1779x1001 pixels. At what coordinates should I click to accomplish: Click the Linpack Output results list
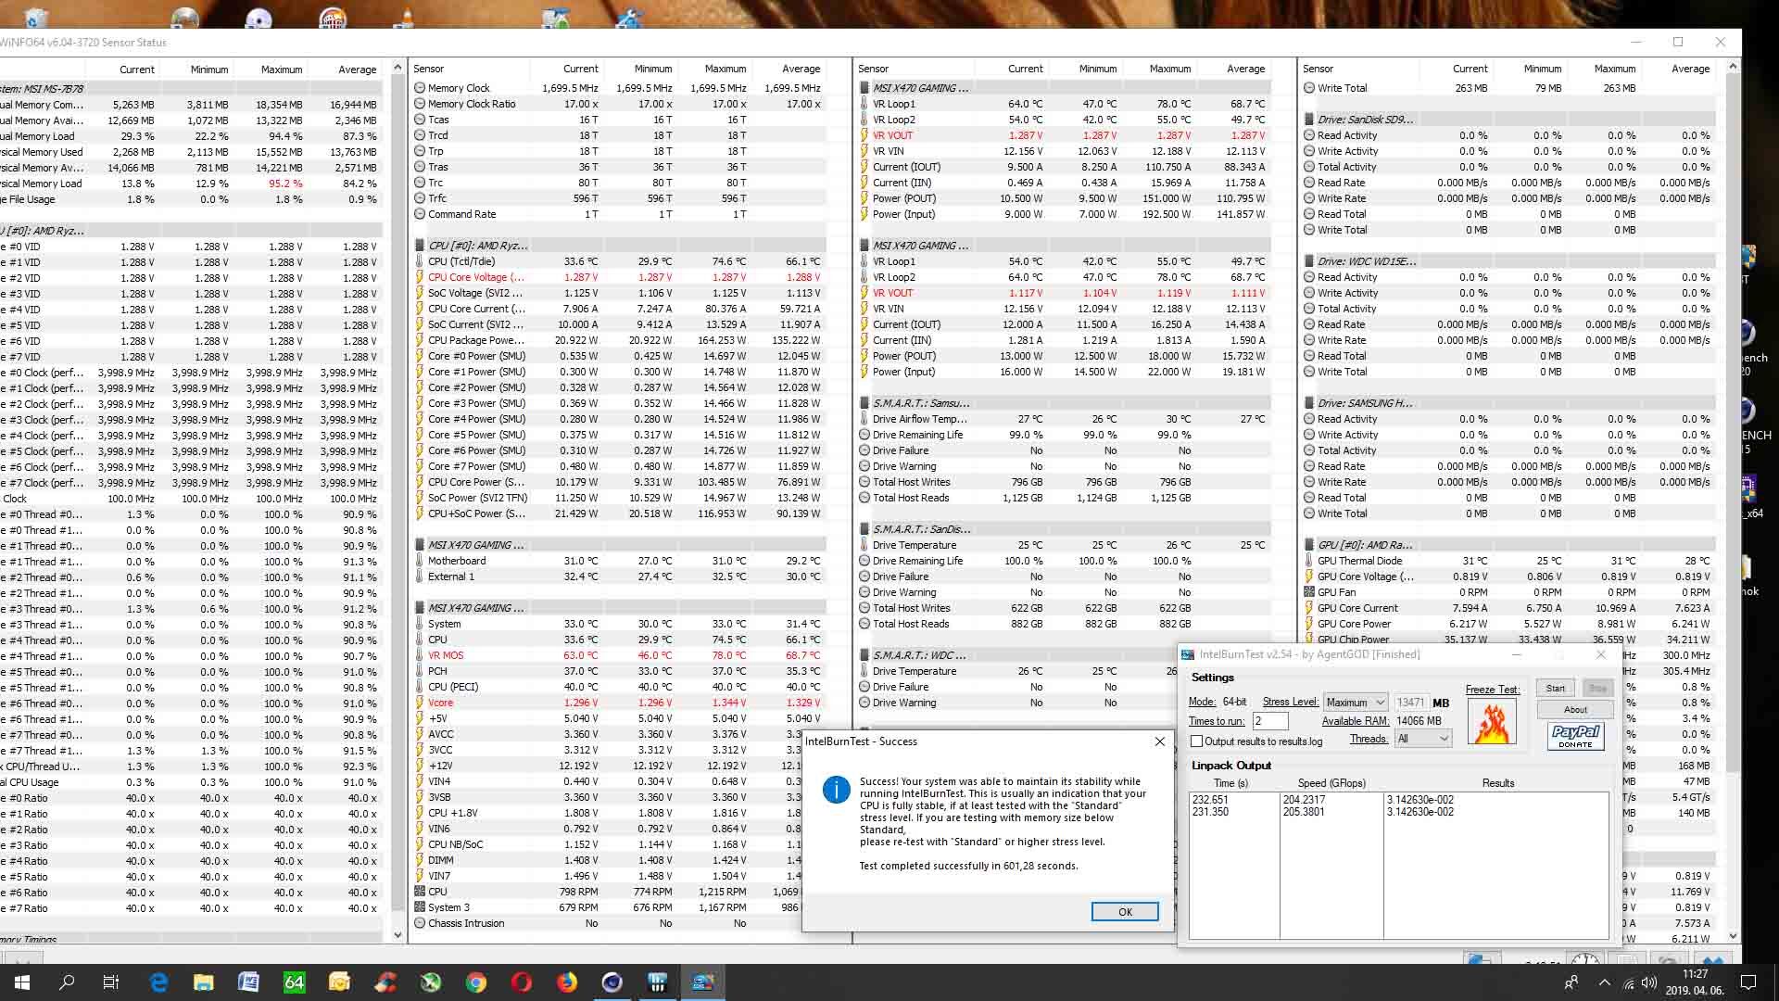tap(1400, 865)
